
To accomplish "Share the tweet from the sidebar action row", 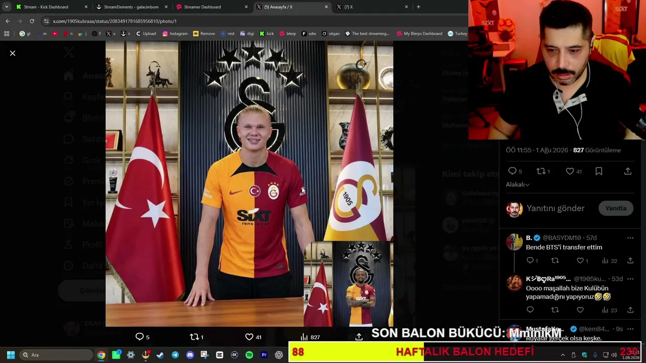I will 628,171.
